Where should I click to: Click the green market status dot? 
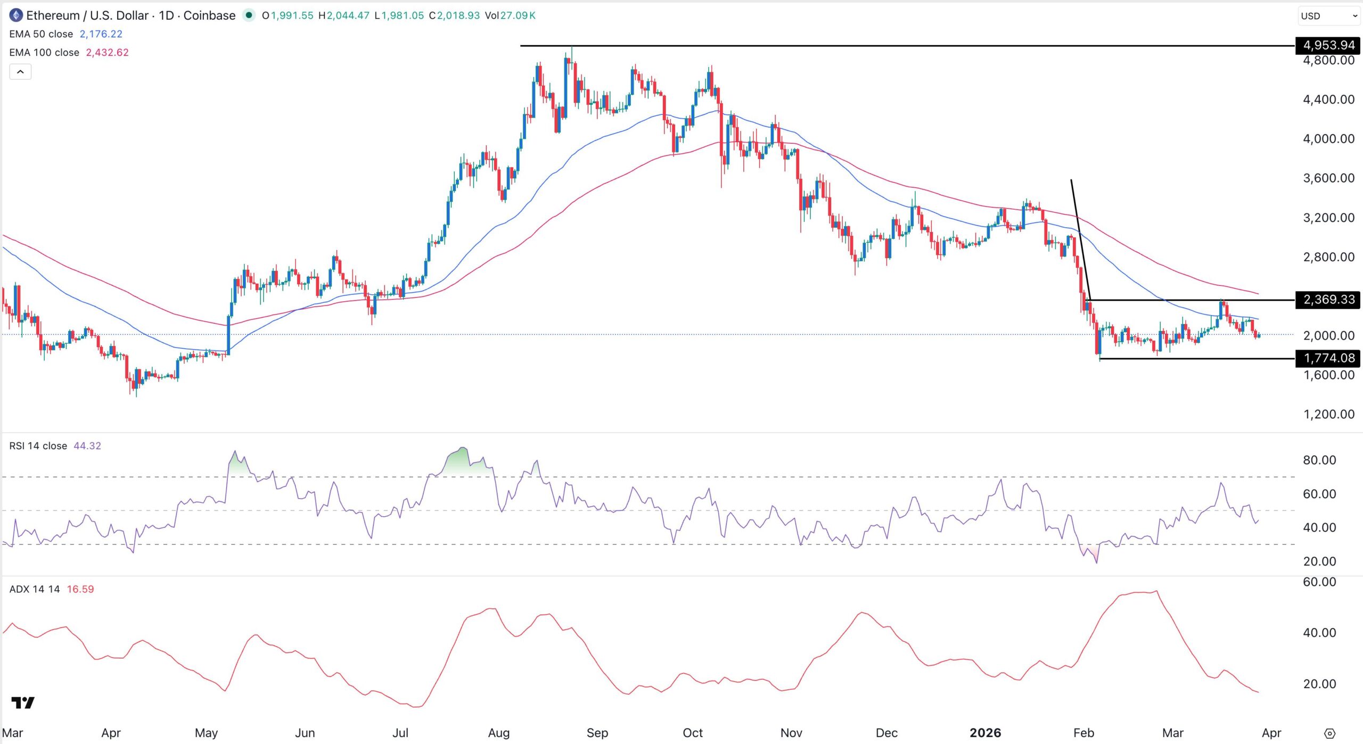click(x=249, y=15)
